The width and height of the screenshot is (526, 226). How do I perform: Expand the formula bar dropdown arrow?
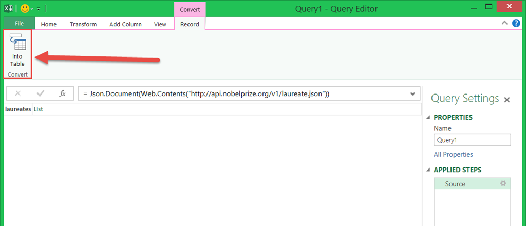[412, 93]
